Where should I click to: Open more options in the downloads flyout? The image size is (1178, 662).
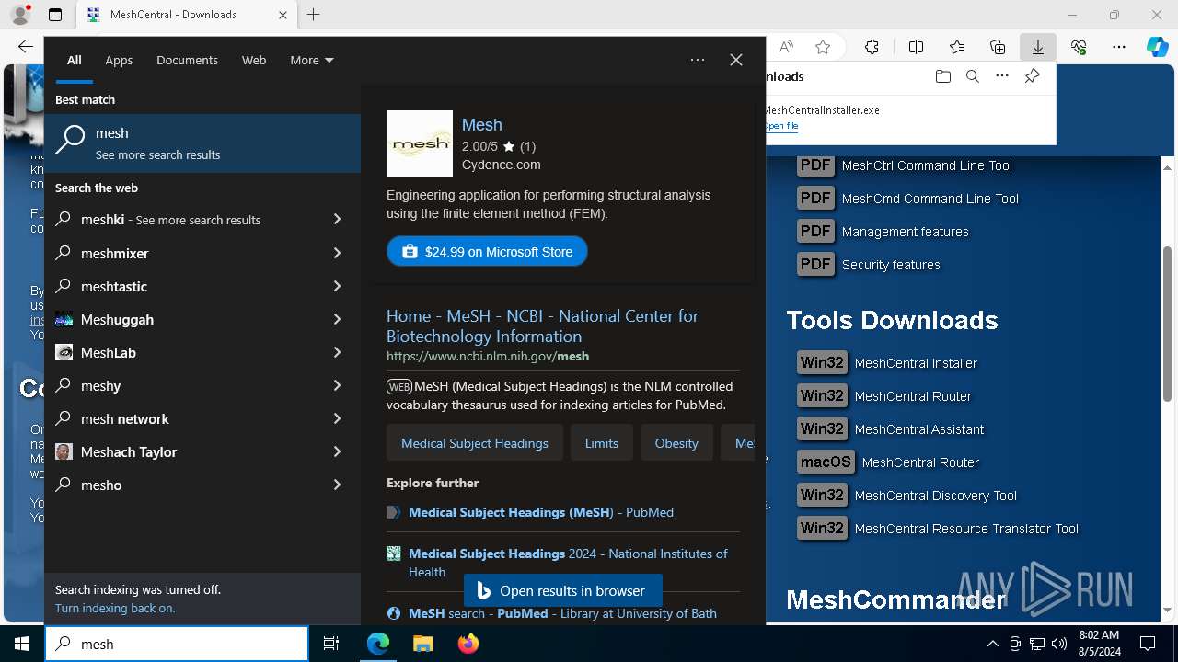tap(1002, 76)
